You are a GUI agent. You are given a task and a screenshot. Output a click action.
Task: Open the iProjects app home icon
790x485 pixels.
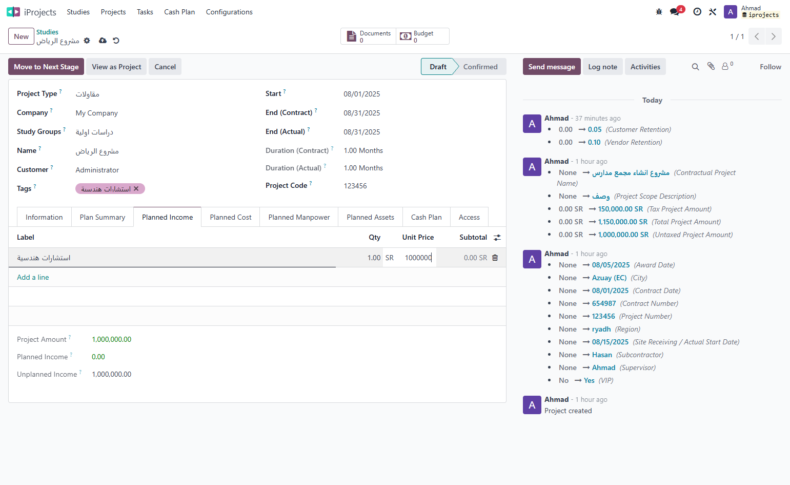pos(13,12)
